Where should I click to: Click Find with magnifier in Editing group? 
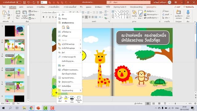pyautogui.click(x=166, y=11)
